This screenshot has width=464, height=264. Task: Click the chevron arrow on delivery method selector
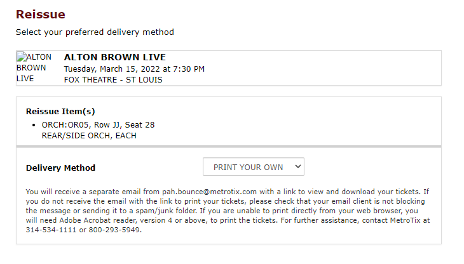point(297,167)
